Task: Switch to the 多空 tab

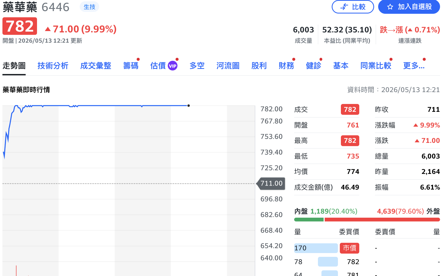Action: 197,66
